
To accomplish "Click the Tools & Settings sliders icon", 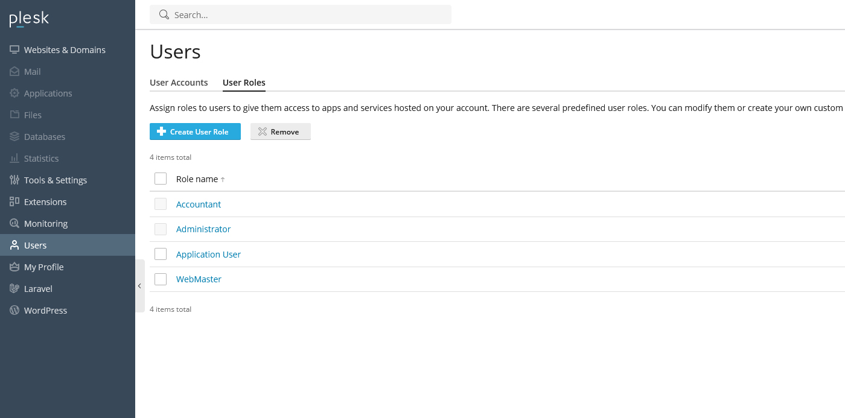I will pyautogui.click(x=14, y=180).
